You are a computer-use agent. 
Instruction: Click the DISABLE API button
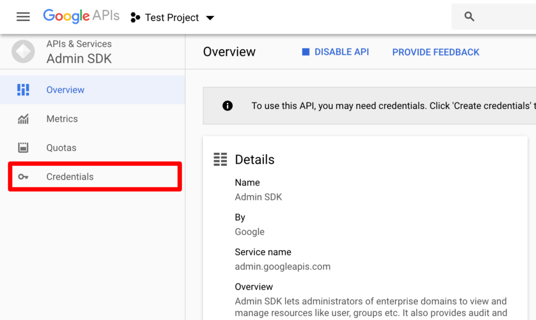(x=335, y=52)
